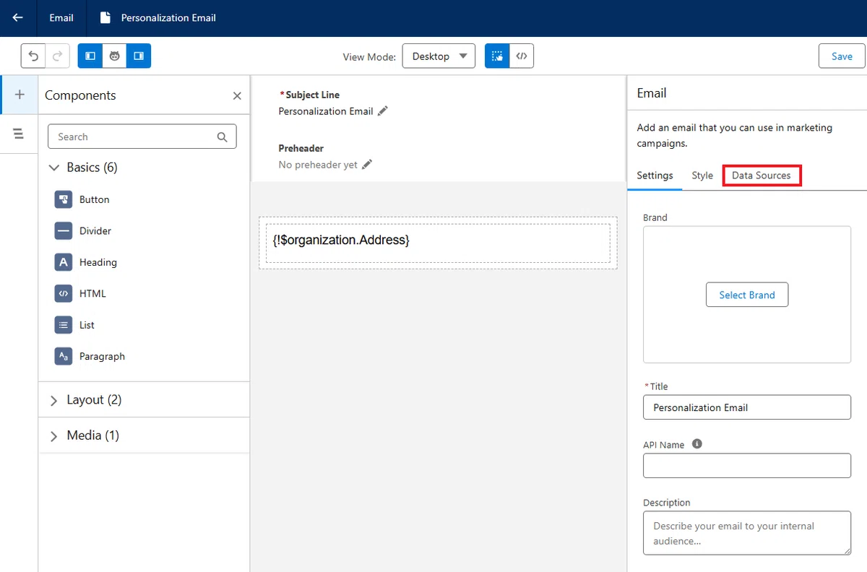Select the List component icon
Screen dimensions: 867x572
(64, 325)
